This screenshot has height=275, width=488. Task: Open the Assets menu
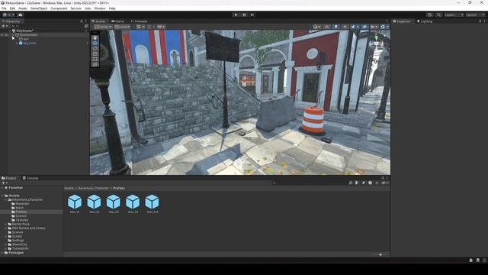point(23,8)
